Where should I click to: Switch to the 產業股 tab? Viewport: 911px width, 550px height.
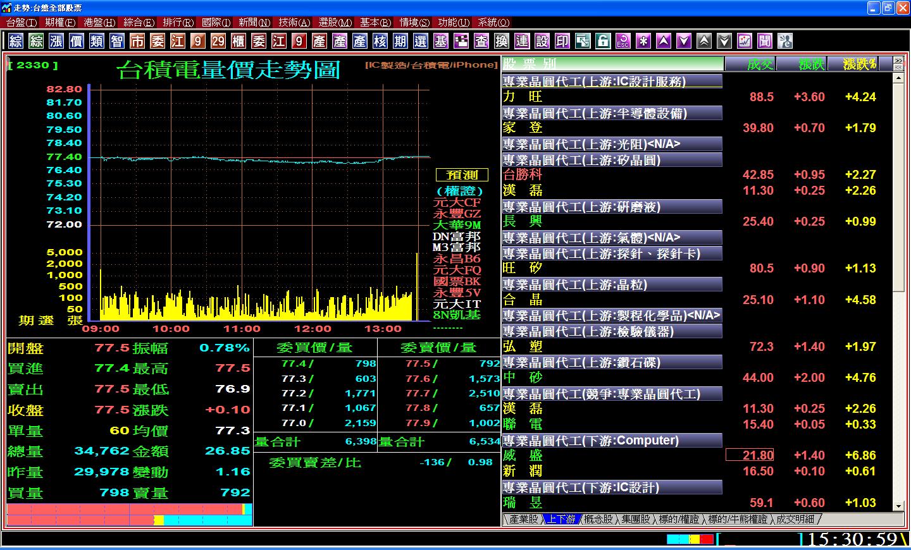[523, 519]
